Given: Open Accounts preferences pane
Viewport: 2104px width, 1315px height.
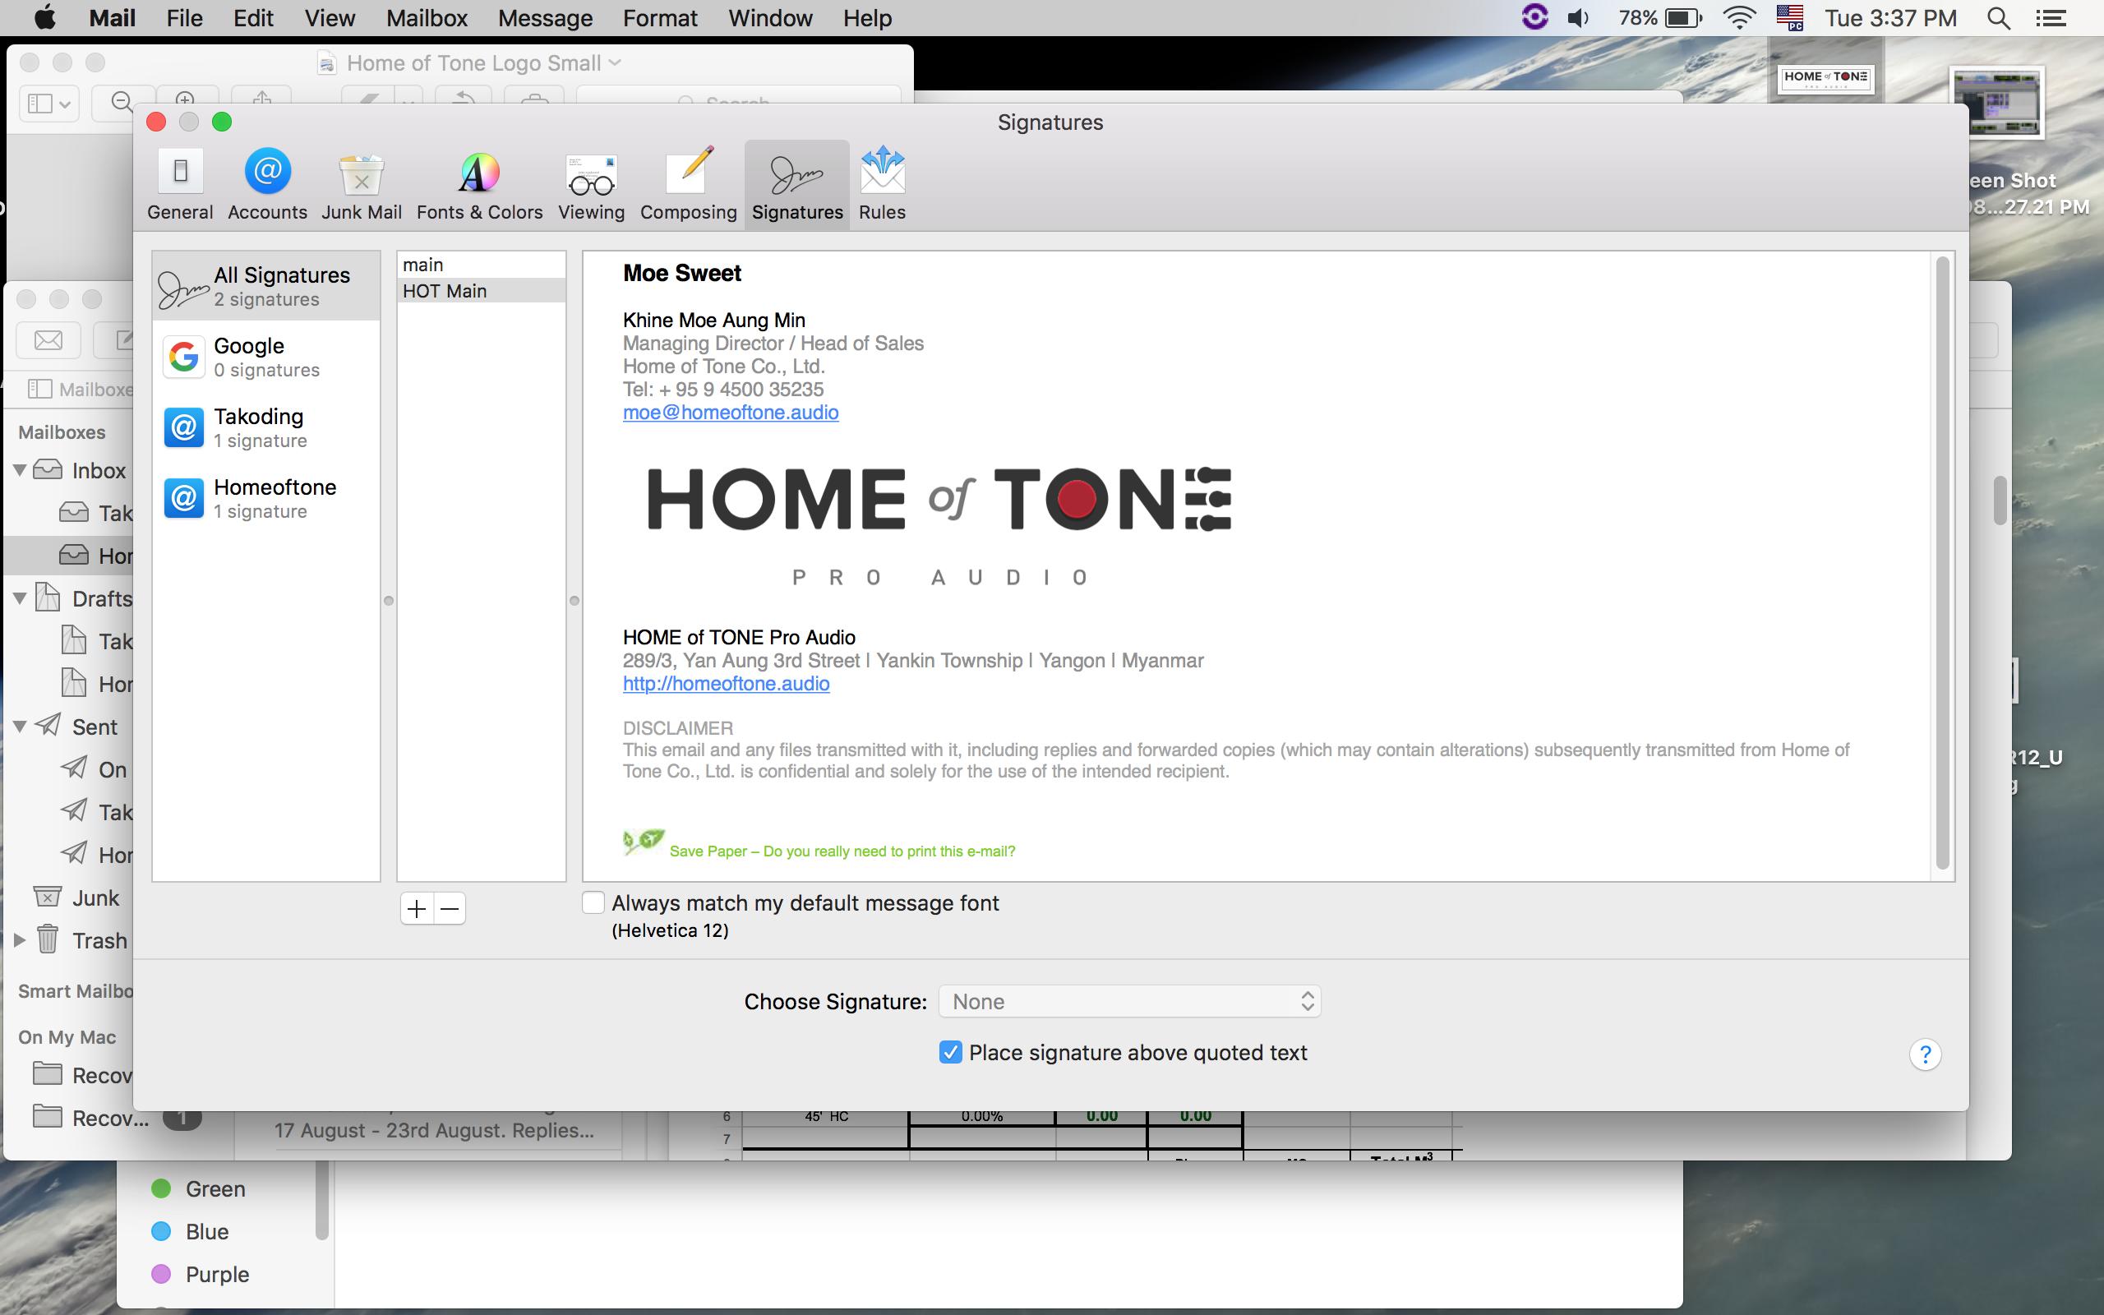Looking at the screenshot, I should coord(267,185).
